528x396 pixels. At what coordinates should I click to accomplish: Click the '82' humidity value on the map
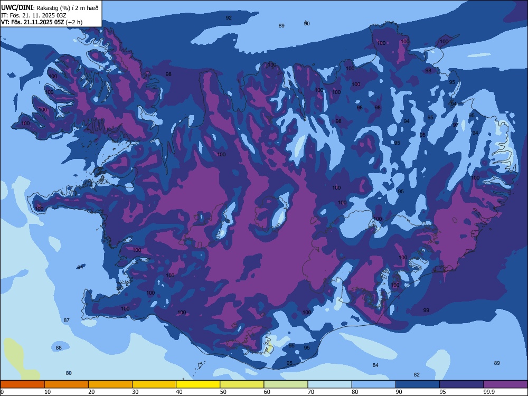coord(417,374)
